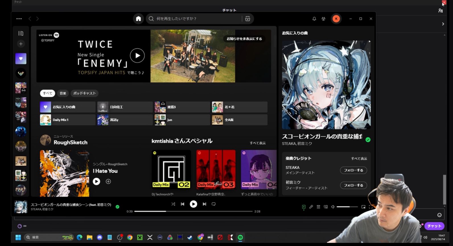Open the 花*花 shortcut tile
This screenshot has width=453, height=246.
(x=240, y=107)
